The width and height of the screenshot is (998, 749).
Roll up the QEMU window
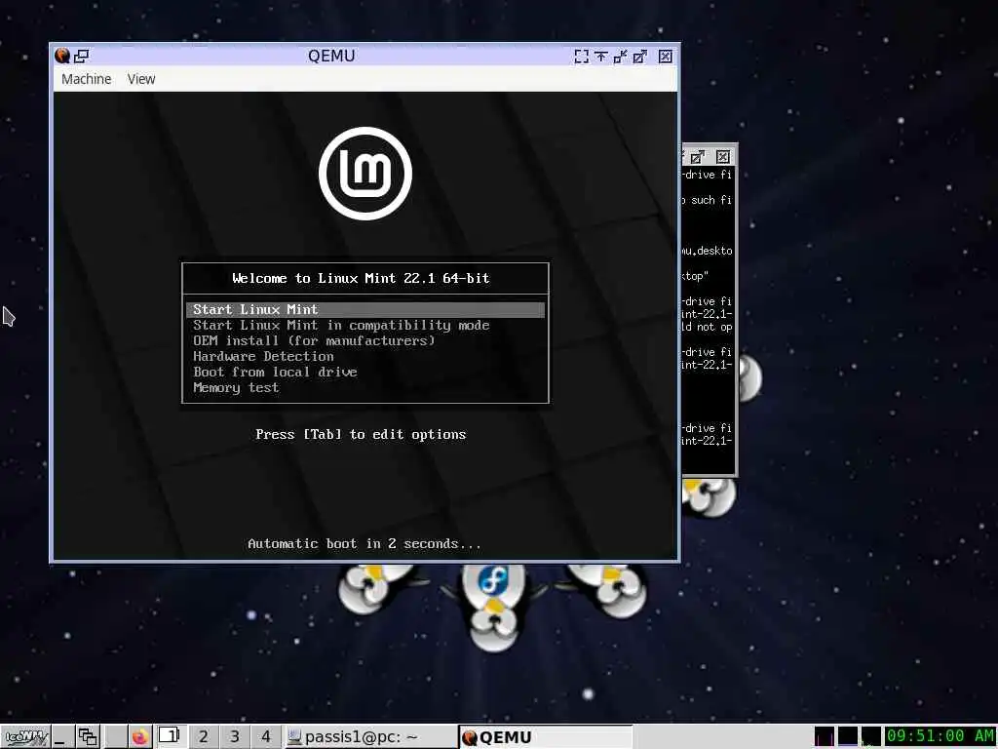[600, 57]
